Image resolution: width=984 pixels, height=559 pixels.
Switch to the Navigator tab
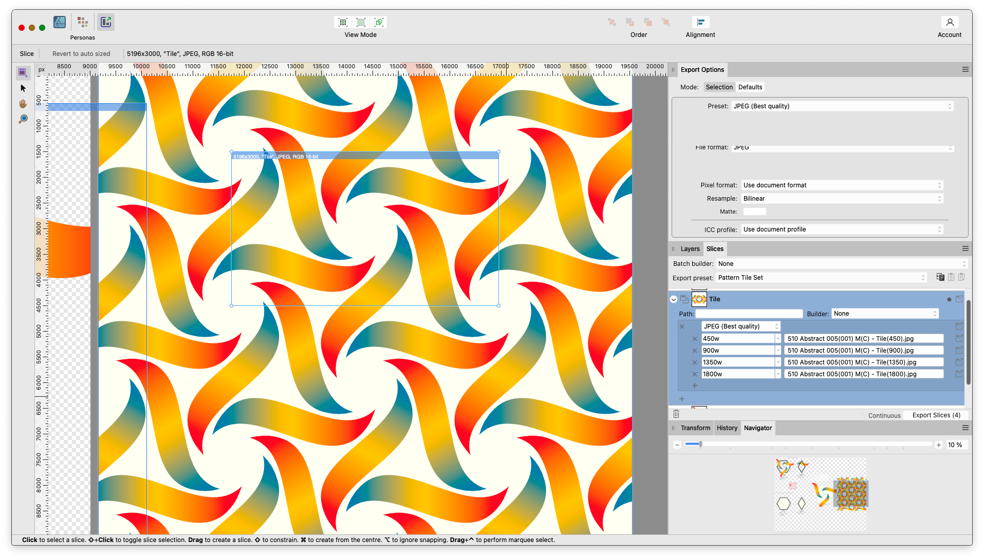coord(758,428)
